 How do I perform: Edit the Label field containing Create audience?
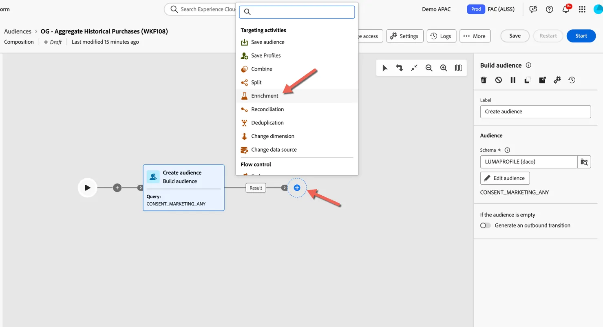[x=535, y=112]
